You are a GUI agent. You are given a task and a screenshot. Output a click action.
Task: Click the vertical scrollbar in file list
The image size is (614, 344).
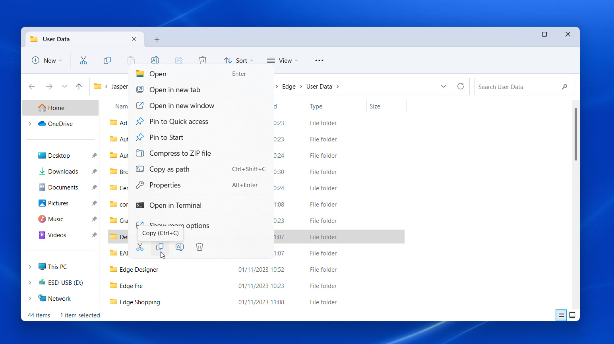pos(575,135)
